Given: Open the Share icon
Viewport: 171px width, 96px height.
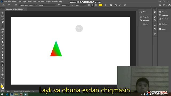Looking at the screenshot, I should tap(169, 5).
